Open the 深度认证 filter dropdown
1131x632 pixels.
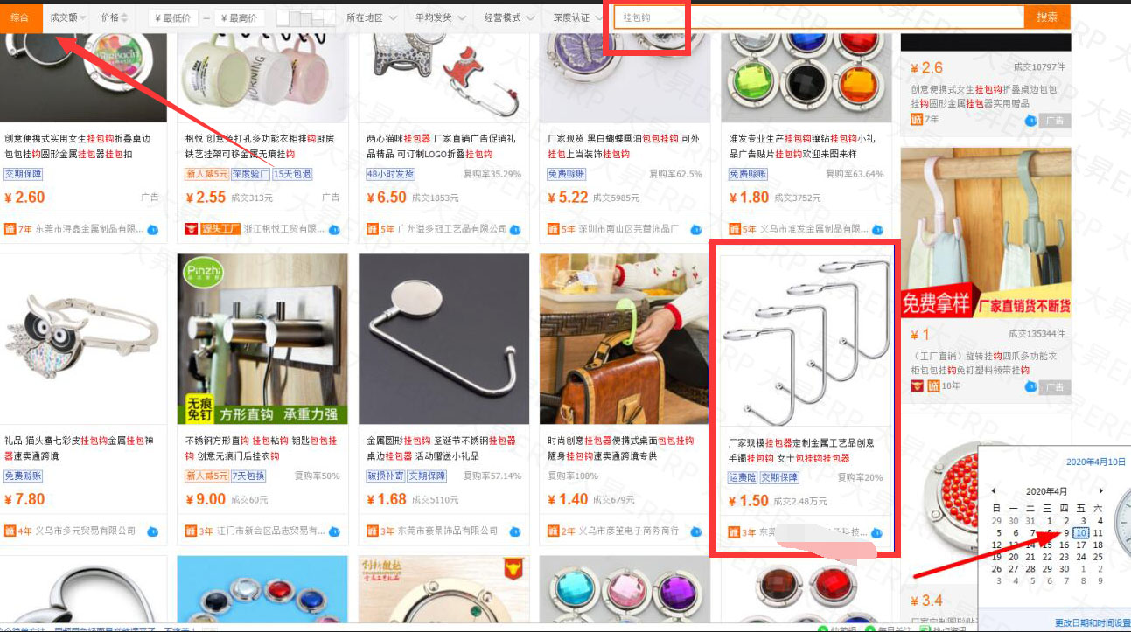[578, 17]
